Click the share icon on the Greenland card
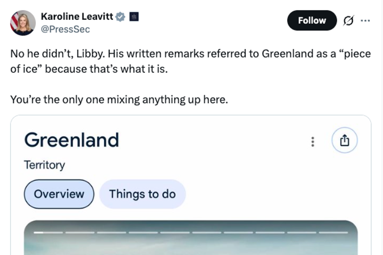The width and height of the screenshot is (383, 255). [x=344, y=140]
